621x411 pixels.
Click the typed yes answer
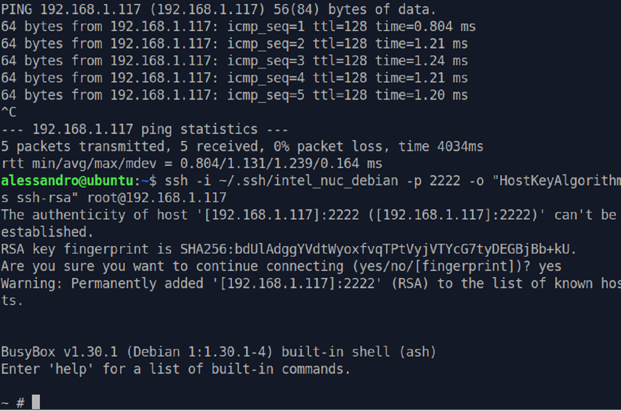[550, 266]
